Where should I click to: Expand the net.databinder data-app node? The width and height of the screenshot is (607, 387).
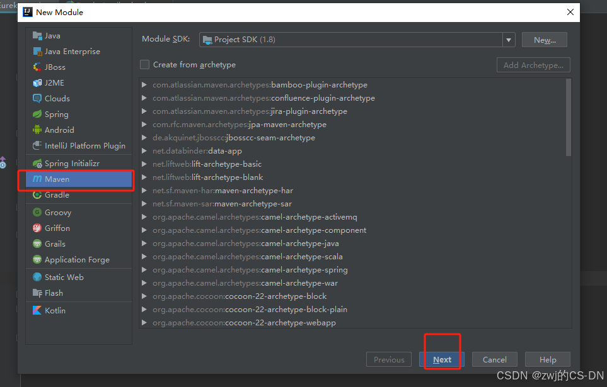144,151
